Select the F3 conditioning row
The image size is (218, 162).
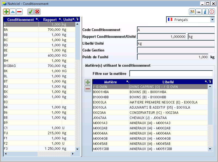pos(39,148)
